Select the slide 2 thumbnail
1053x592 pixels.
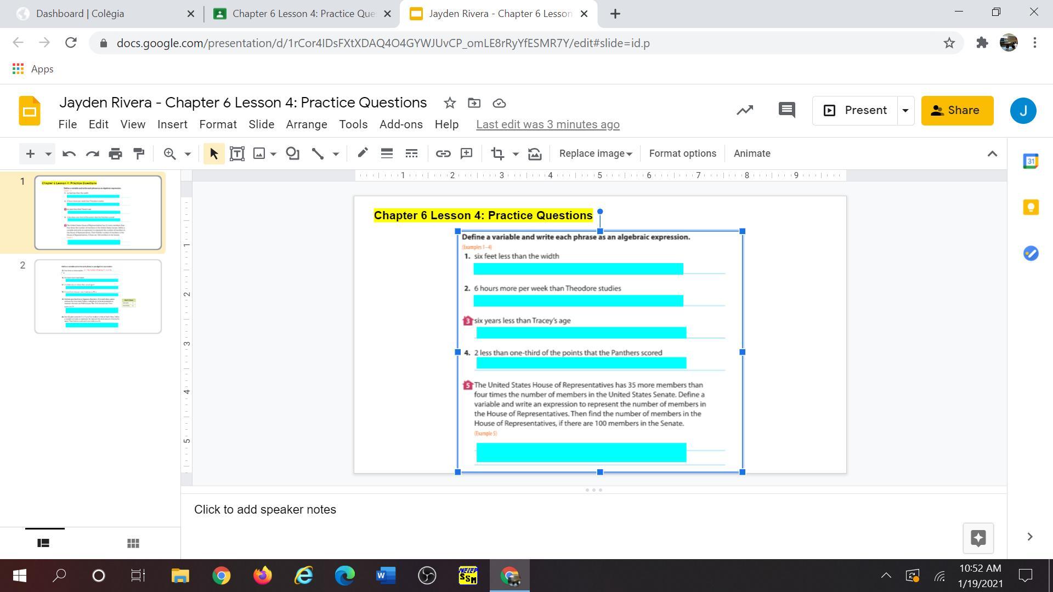coord(98,297)
